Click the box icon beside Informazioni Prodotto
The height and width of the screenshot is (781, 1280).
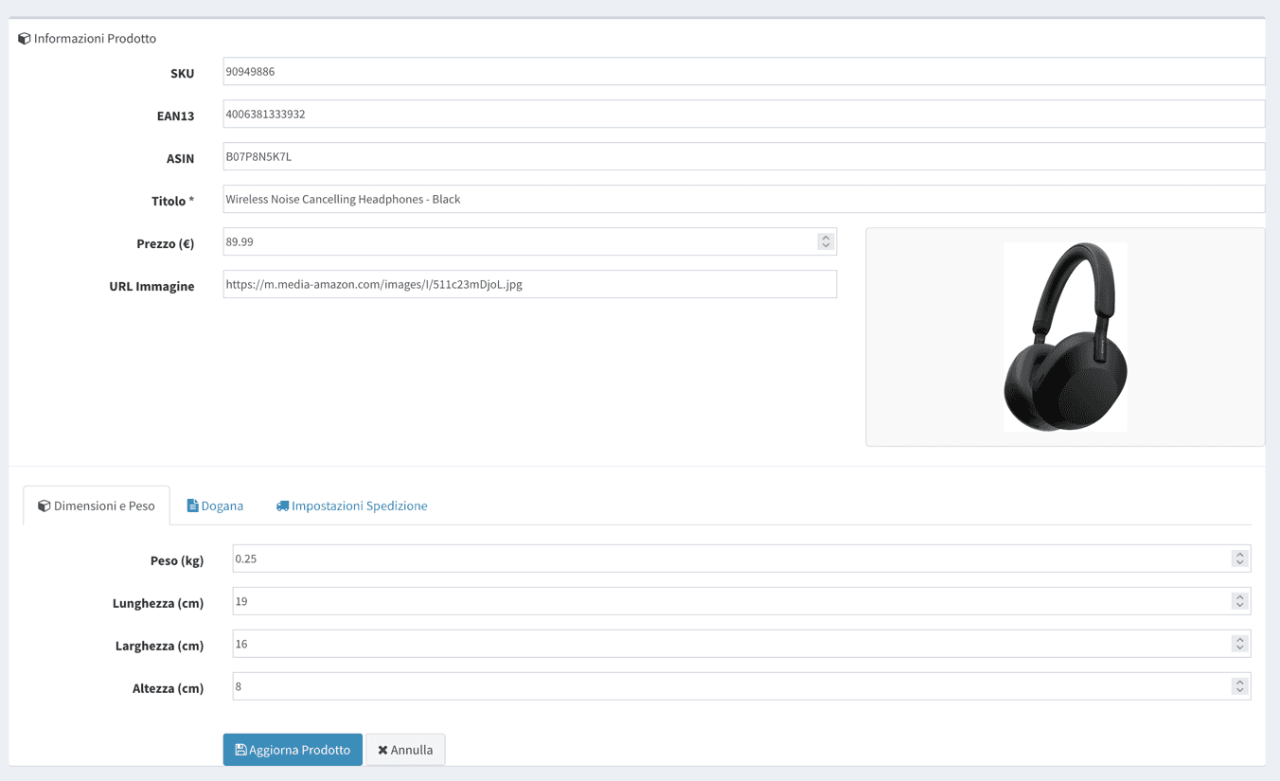[x=25, y=39]
